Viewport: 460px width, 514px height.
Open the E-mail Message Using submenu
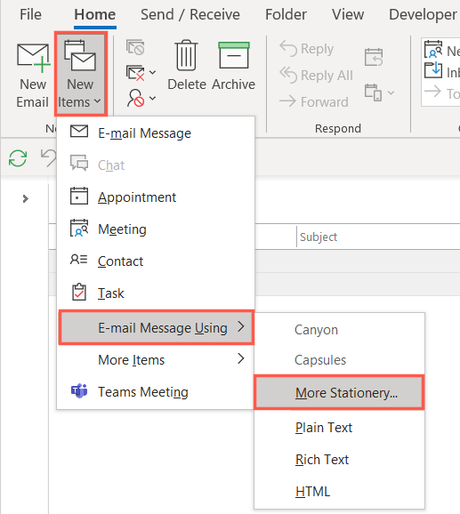click(x=156, y=327)
